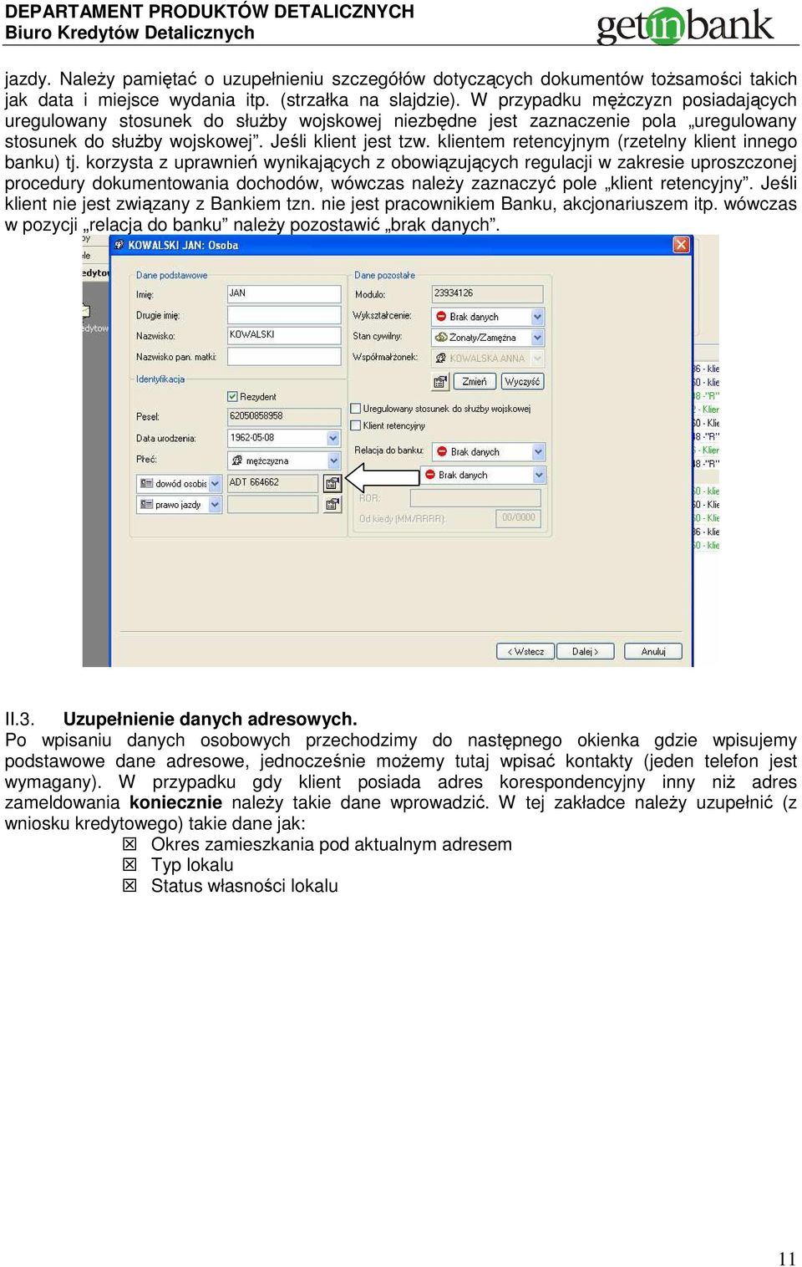Click the Dane podstawowe group label
This screenshot has width=802, height=1267.
[171, 275]
